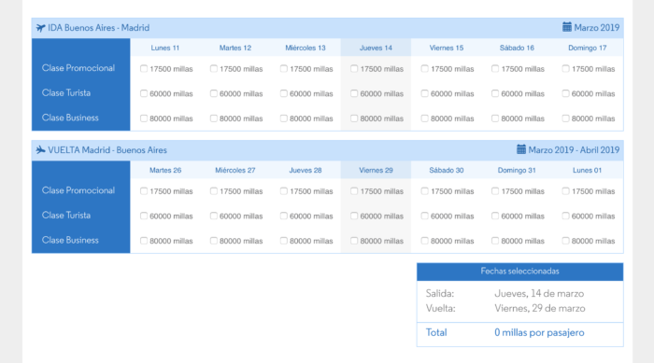Viewport: 654px width, 363px height.
Task: Open the calendar icon next to Marzo 2019
Action: [x=567, y=27]
